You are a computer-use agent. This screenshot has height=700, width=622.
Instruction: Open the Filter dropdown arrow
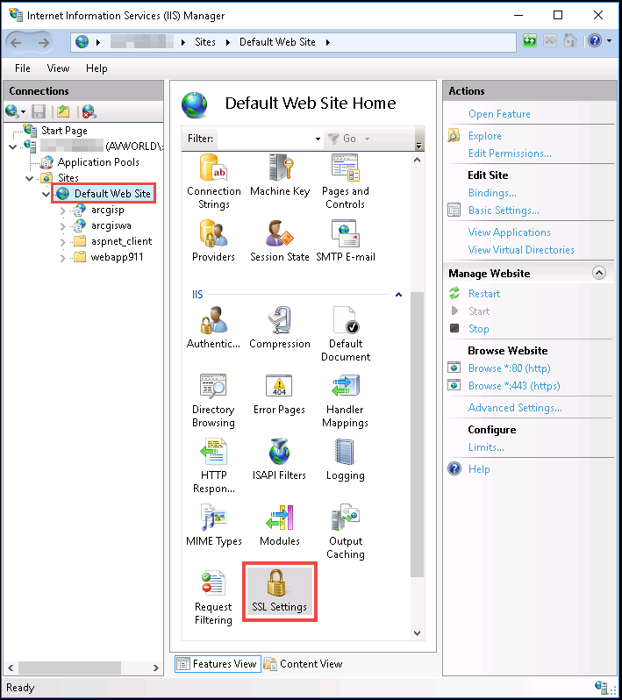point(318,139)
